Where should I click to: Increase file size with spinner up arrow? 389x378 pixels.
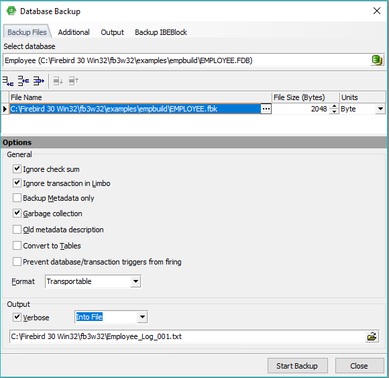coord(334,106)
